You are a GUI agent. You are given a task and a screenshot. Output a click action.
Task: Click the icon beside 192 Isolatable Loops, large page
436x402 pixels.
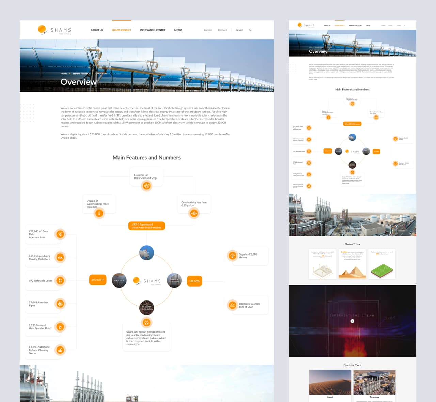pyautogui.click(x=60, y=281)
